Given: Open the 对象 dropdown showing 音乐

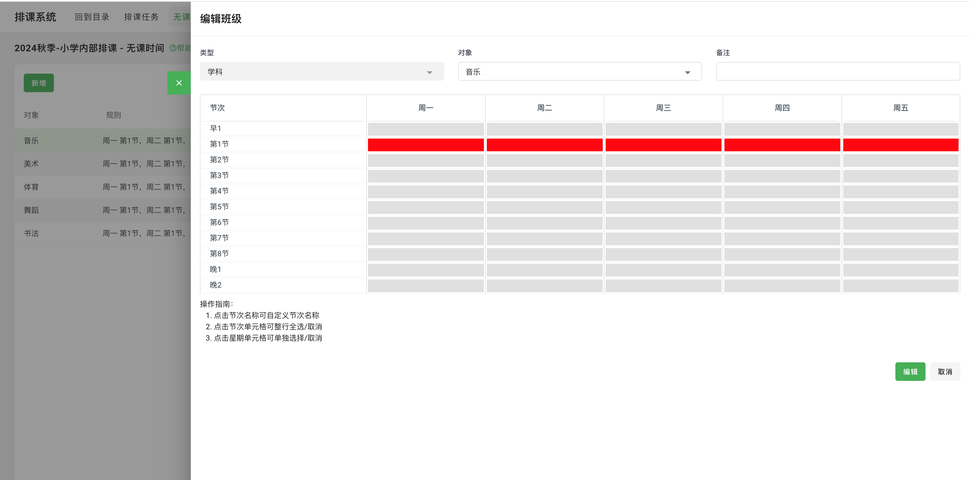Looking at the screenshot, I should (x=579, y=72).
